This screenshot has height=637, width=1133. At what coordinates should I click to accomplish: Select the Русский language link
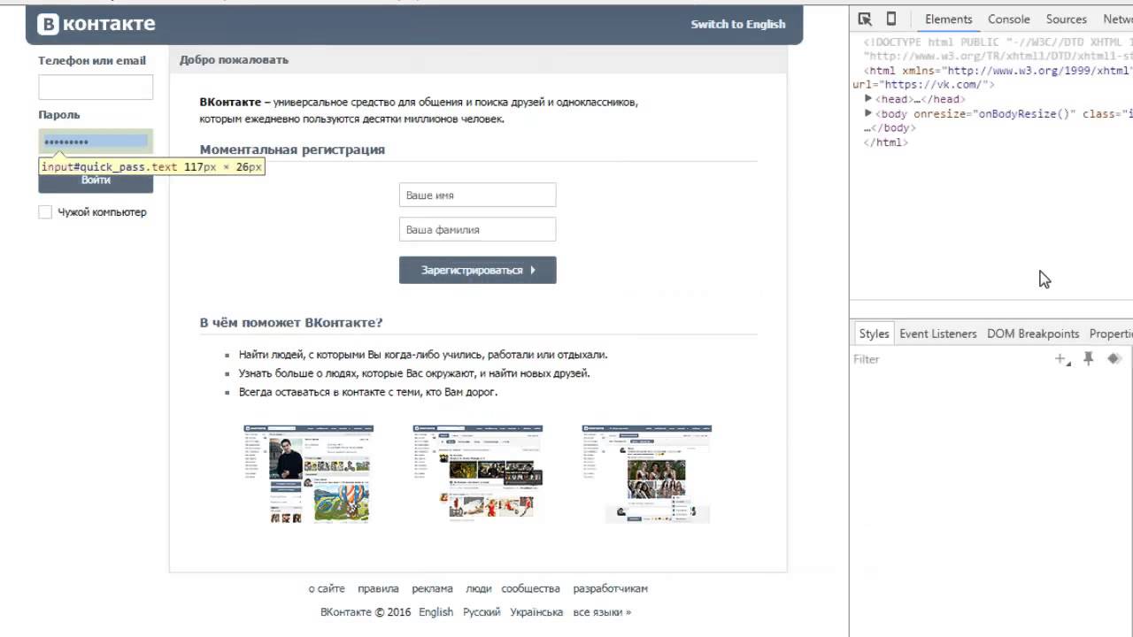[x=482, y=612]
